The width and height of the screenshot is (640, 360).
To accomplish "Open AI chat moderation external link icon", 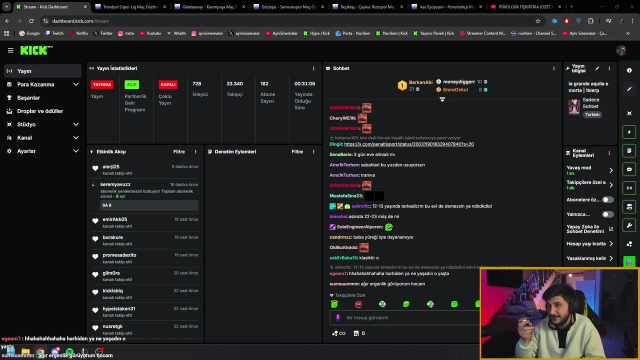I will [x=611, y=229].
